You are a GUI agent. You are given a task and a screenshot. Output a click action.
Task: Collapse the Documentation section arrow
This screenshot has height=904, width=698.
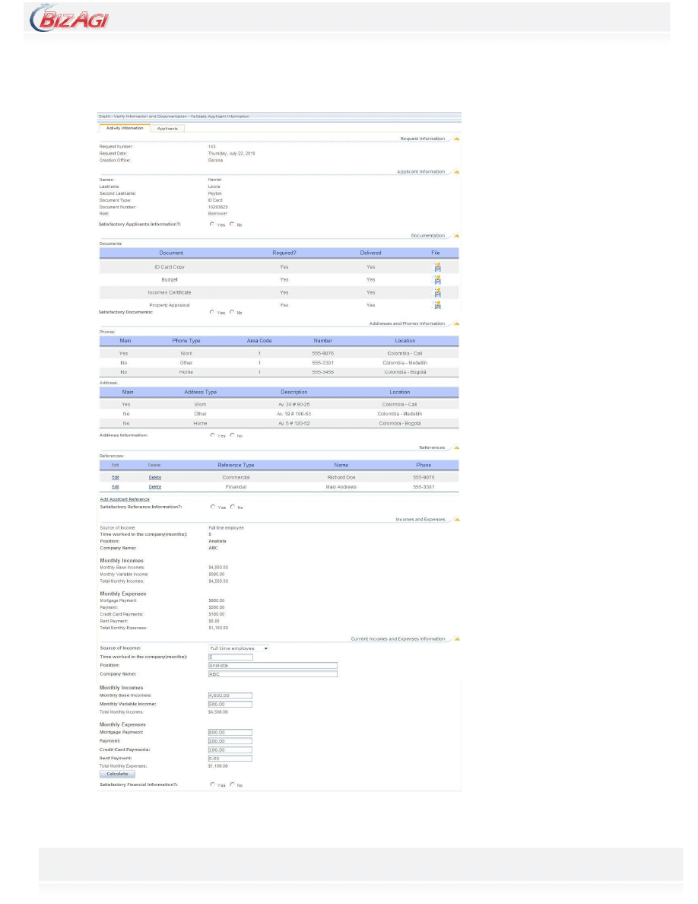pyautogui.click(x=456, y=236)
